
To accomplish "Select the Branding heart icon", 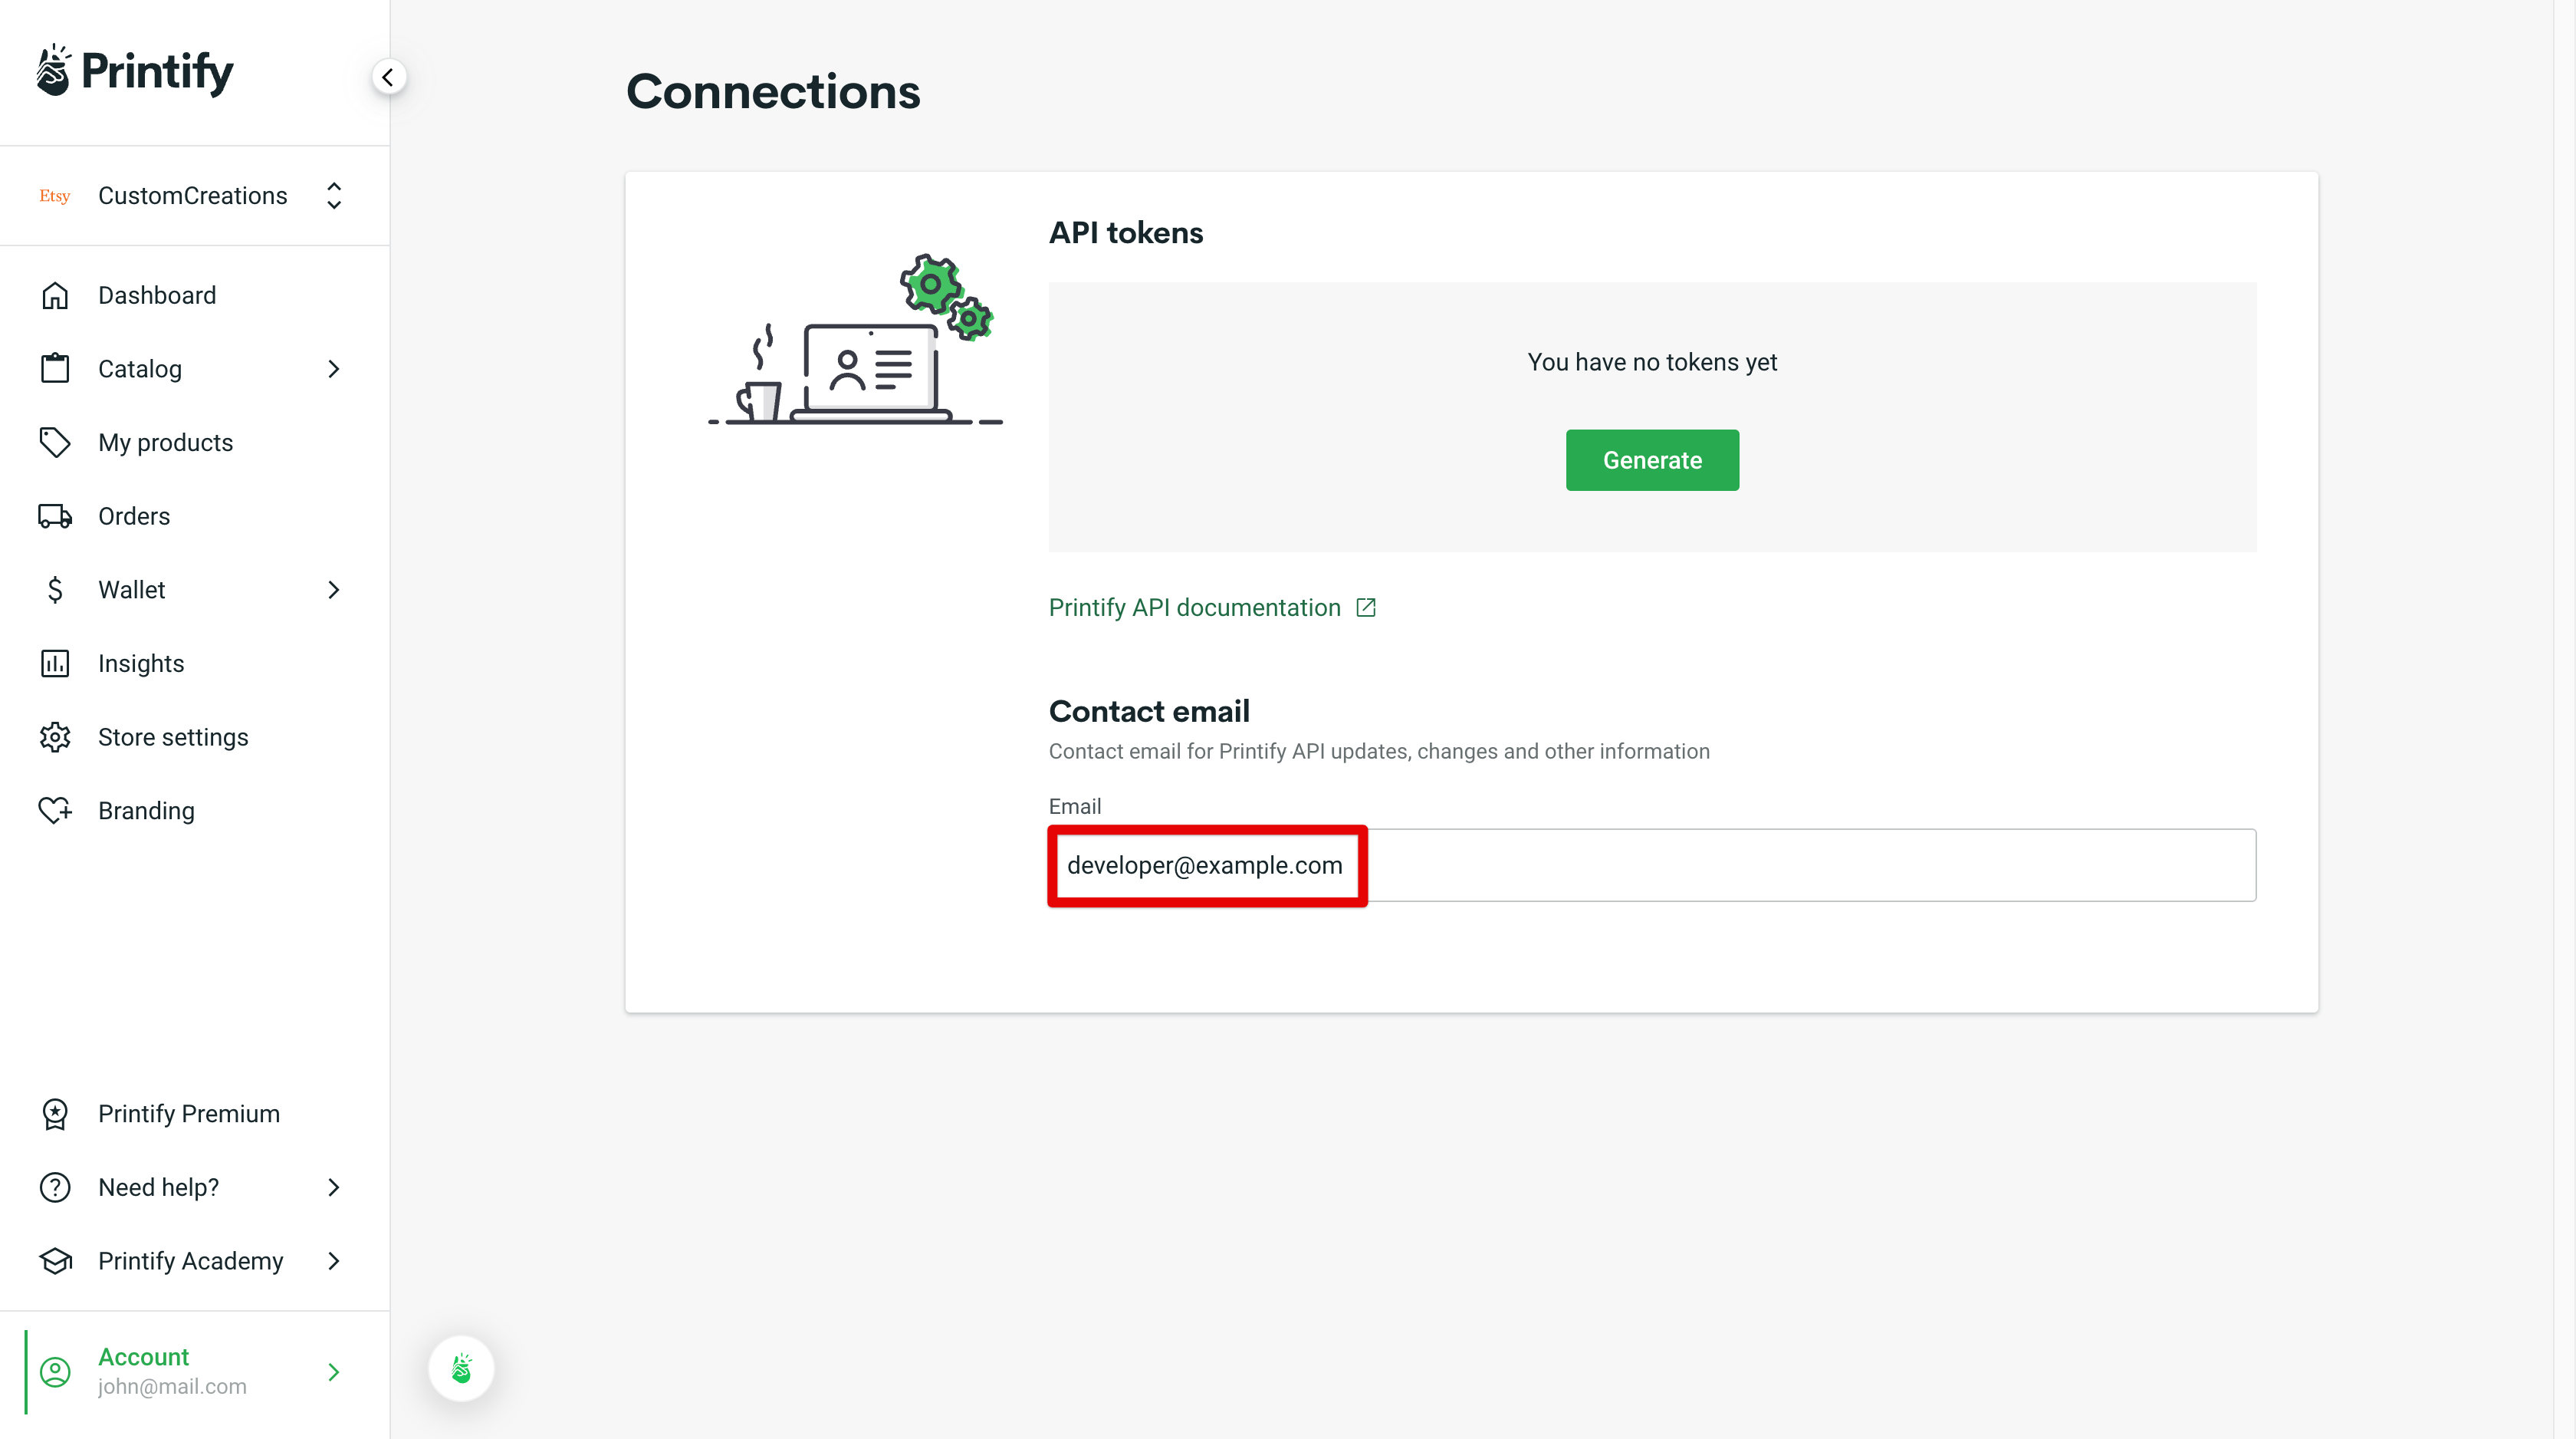I will tap(55, 811).
